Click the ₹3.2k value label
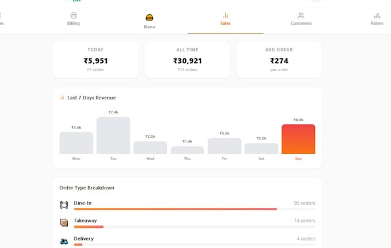 click(224, 133)
